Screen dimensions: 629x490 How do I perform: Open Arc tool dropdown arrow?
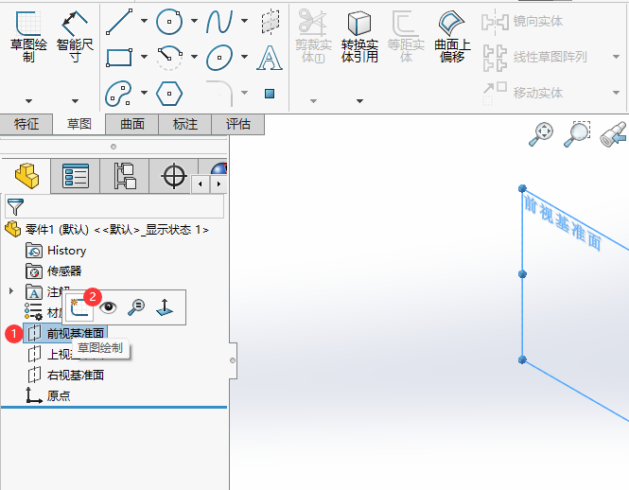point(194,57)
